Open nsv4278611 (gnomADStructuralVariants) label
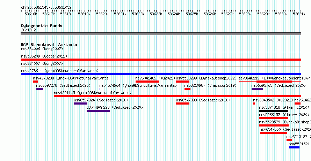The width and height of the screenshot is (311, 161). pos(60,71)
